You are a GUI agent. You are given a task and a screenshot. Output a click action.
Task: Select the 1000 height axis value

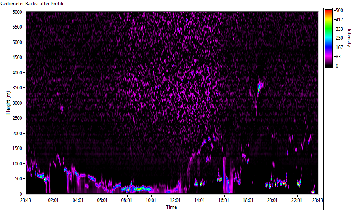click(17, 164)
